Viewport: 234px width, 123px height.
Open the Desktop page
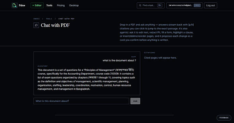pos(74,5)
